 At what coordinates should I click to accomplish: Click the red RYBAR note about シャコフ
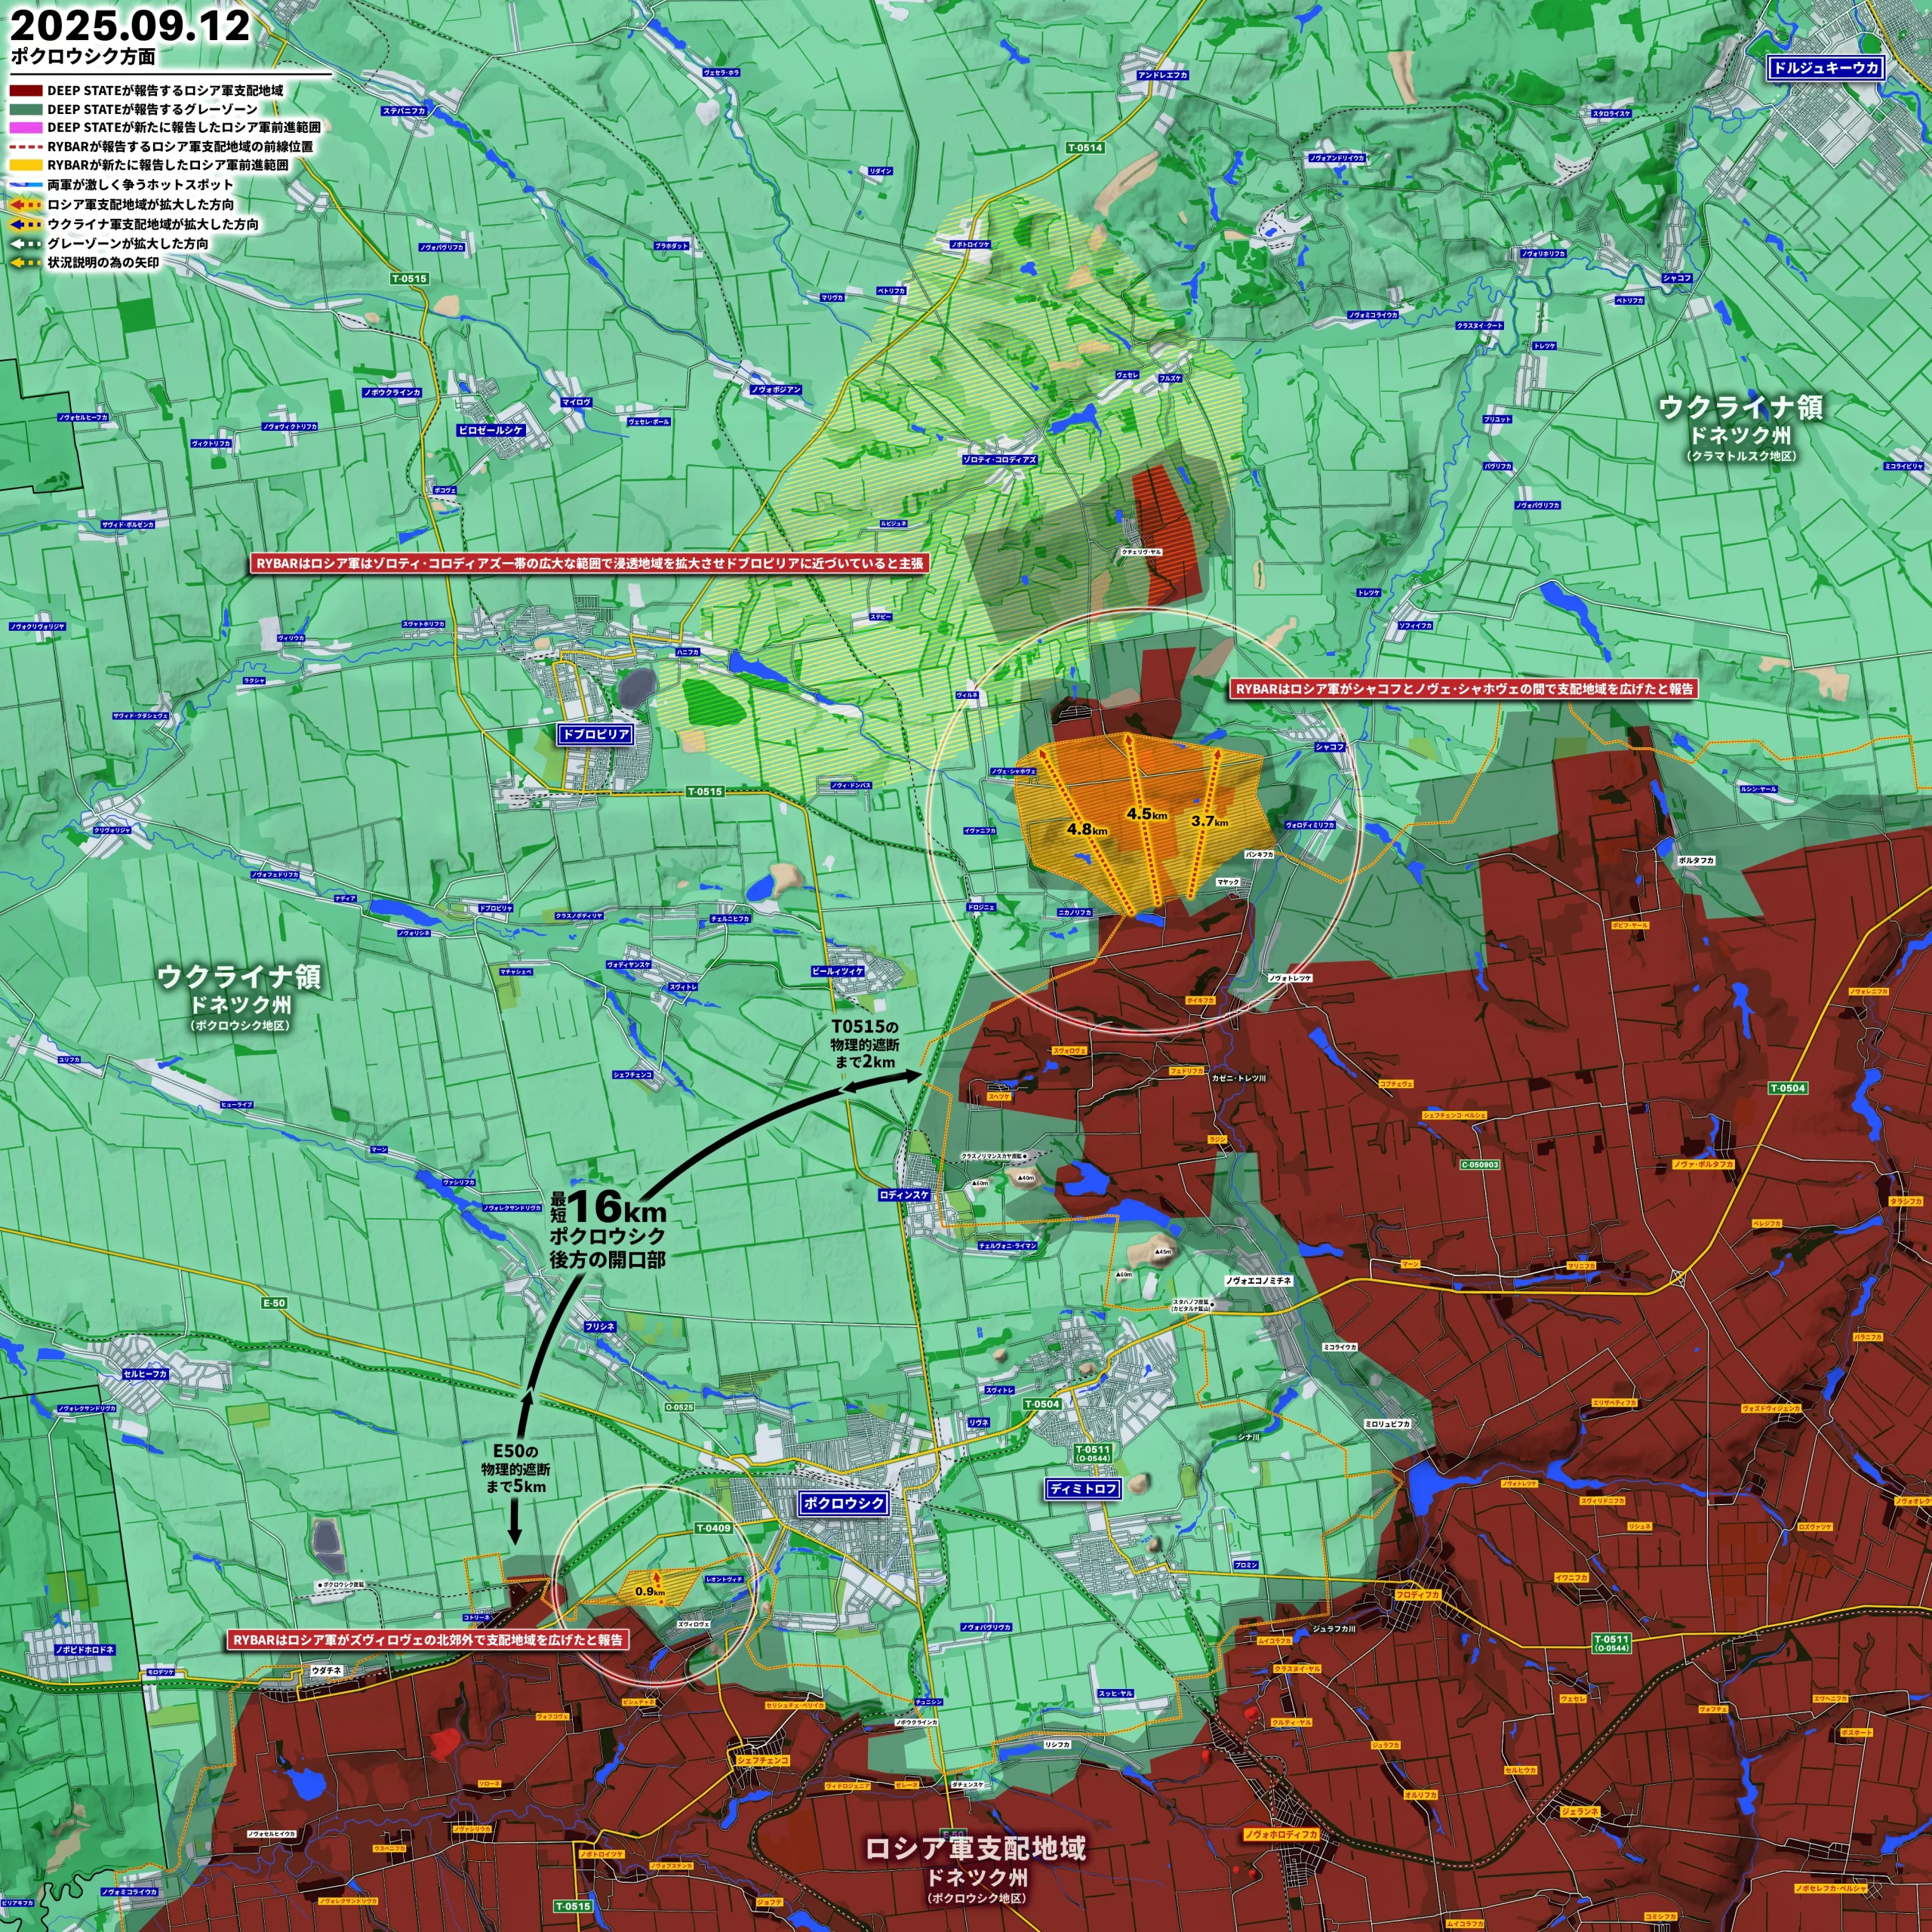pyautogui.click(x=1464, y=689)
